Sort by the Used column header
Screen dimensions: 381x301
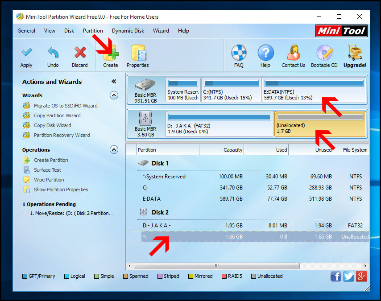coord(266,150)
